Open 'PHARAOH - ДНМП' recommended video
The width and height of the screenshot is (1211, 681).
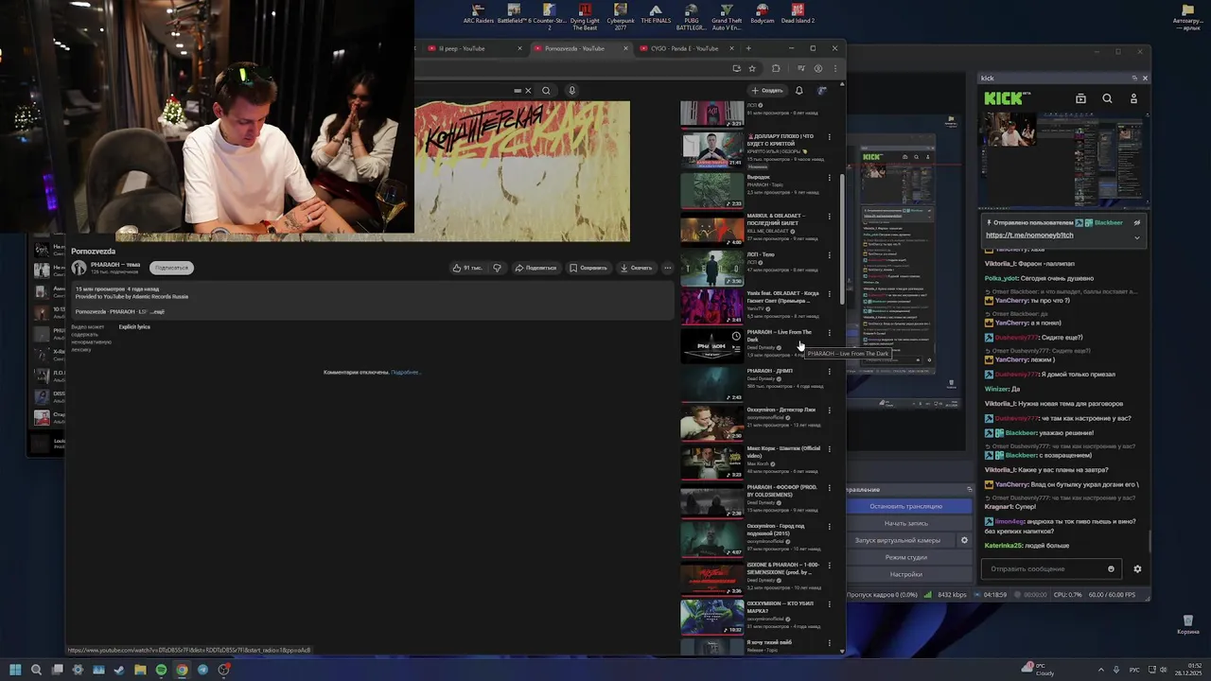(769, 371)
